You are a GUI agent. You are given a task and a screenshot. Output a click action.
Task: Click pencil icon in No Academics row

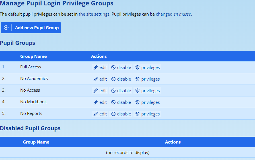pyautogui.click(x=95, y=79)
